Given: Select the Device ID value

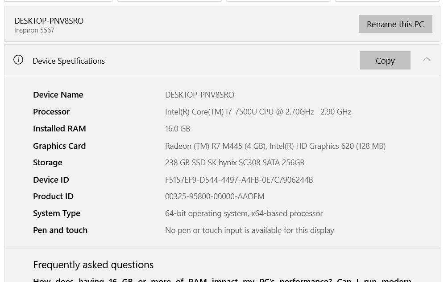Looking at the screenshot, I should [239, 179].
